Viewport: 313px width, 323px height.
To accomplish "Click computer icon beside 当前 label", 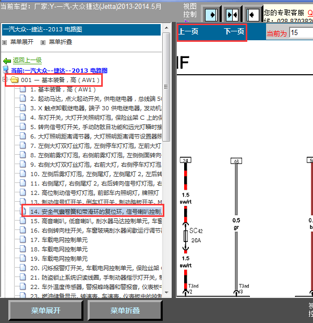I will (6, 70).
